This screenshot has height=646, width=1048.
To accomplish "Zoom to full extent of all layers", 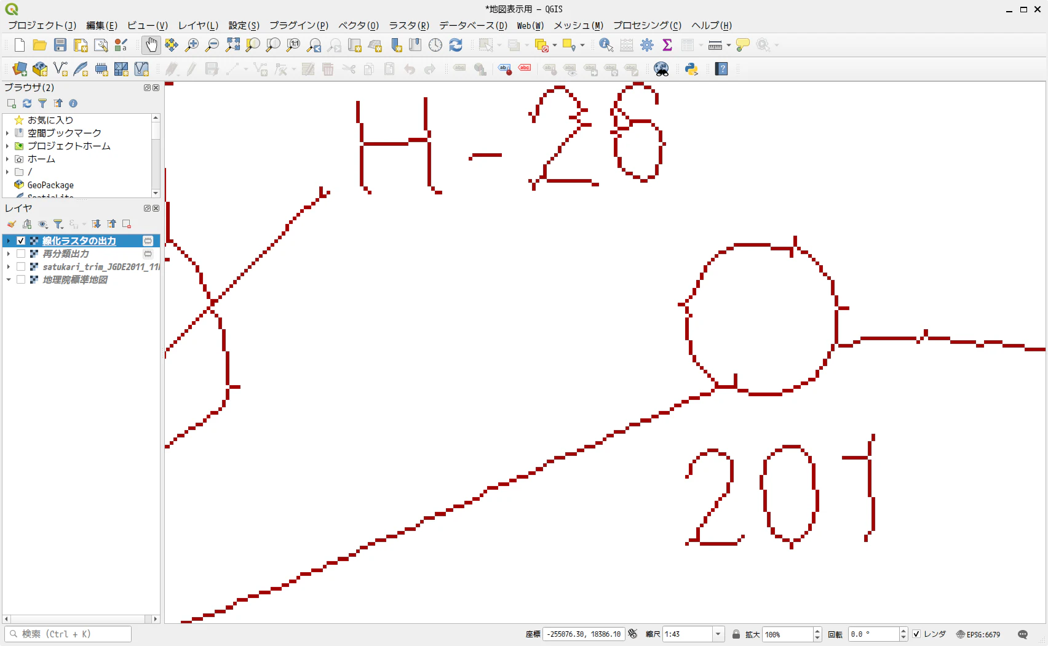I will point(232,45).
